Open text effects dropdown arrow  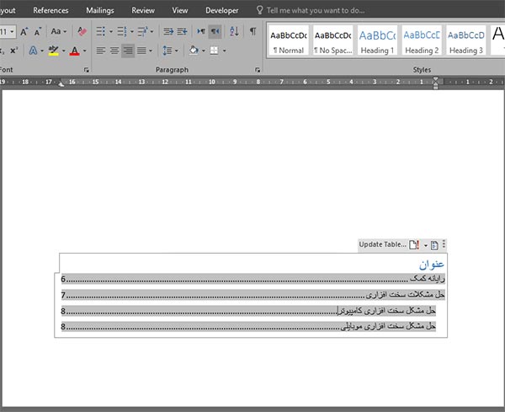pyautogui.click(x=42, y=51)
